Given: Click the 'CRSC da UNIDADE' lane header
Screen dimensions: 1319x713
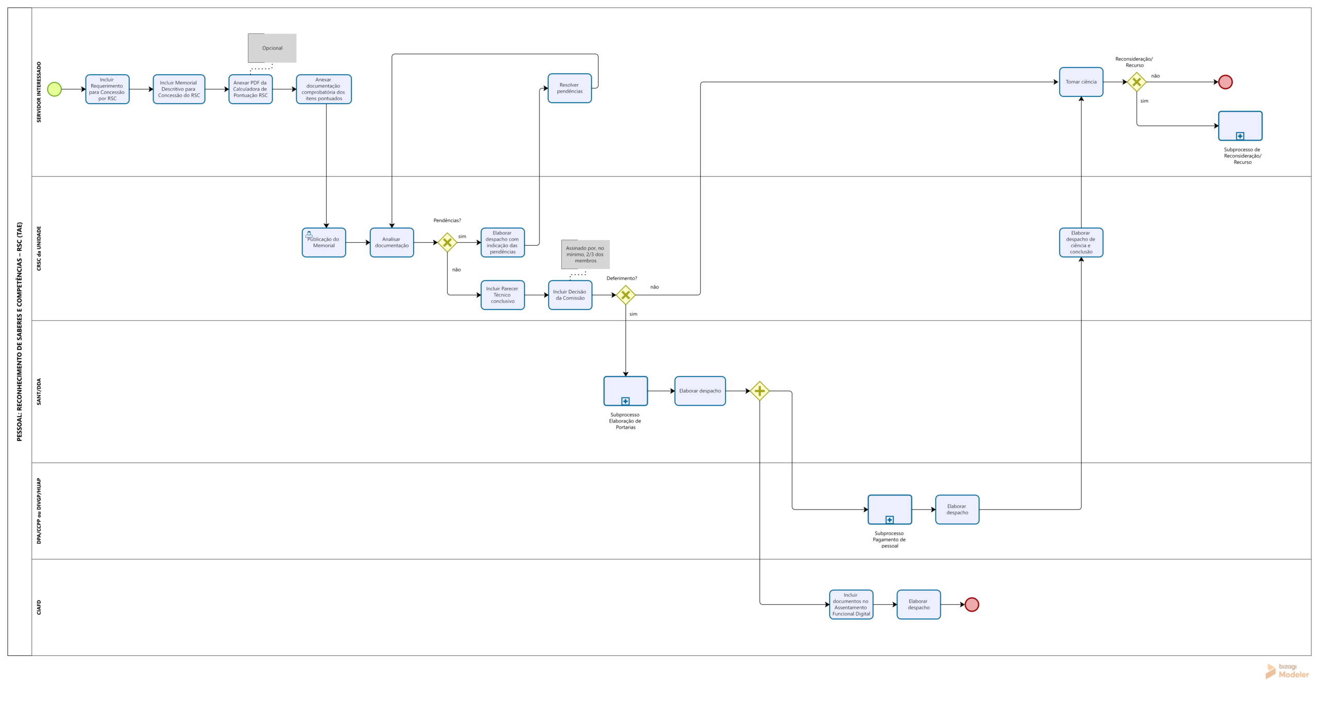Looking at the screenshot, I should (39, 248).
